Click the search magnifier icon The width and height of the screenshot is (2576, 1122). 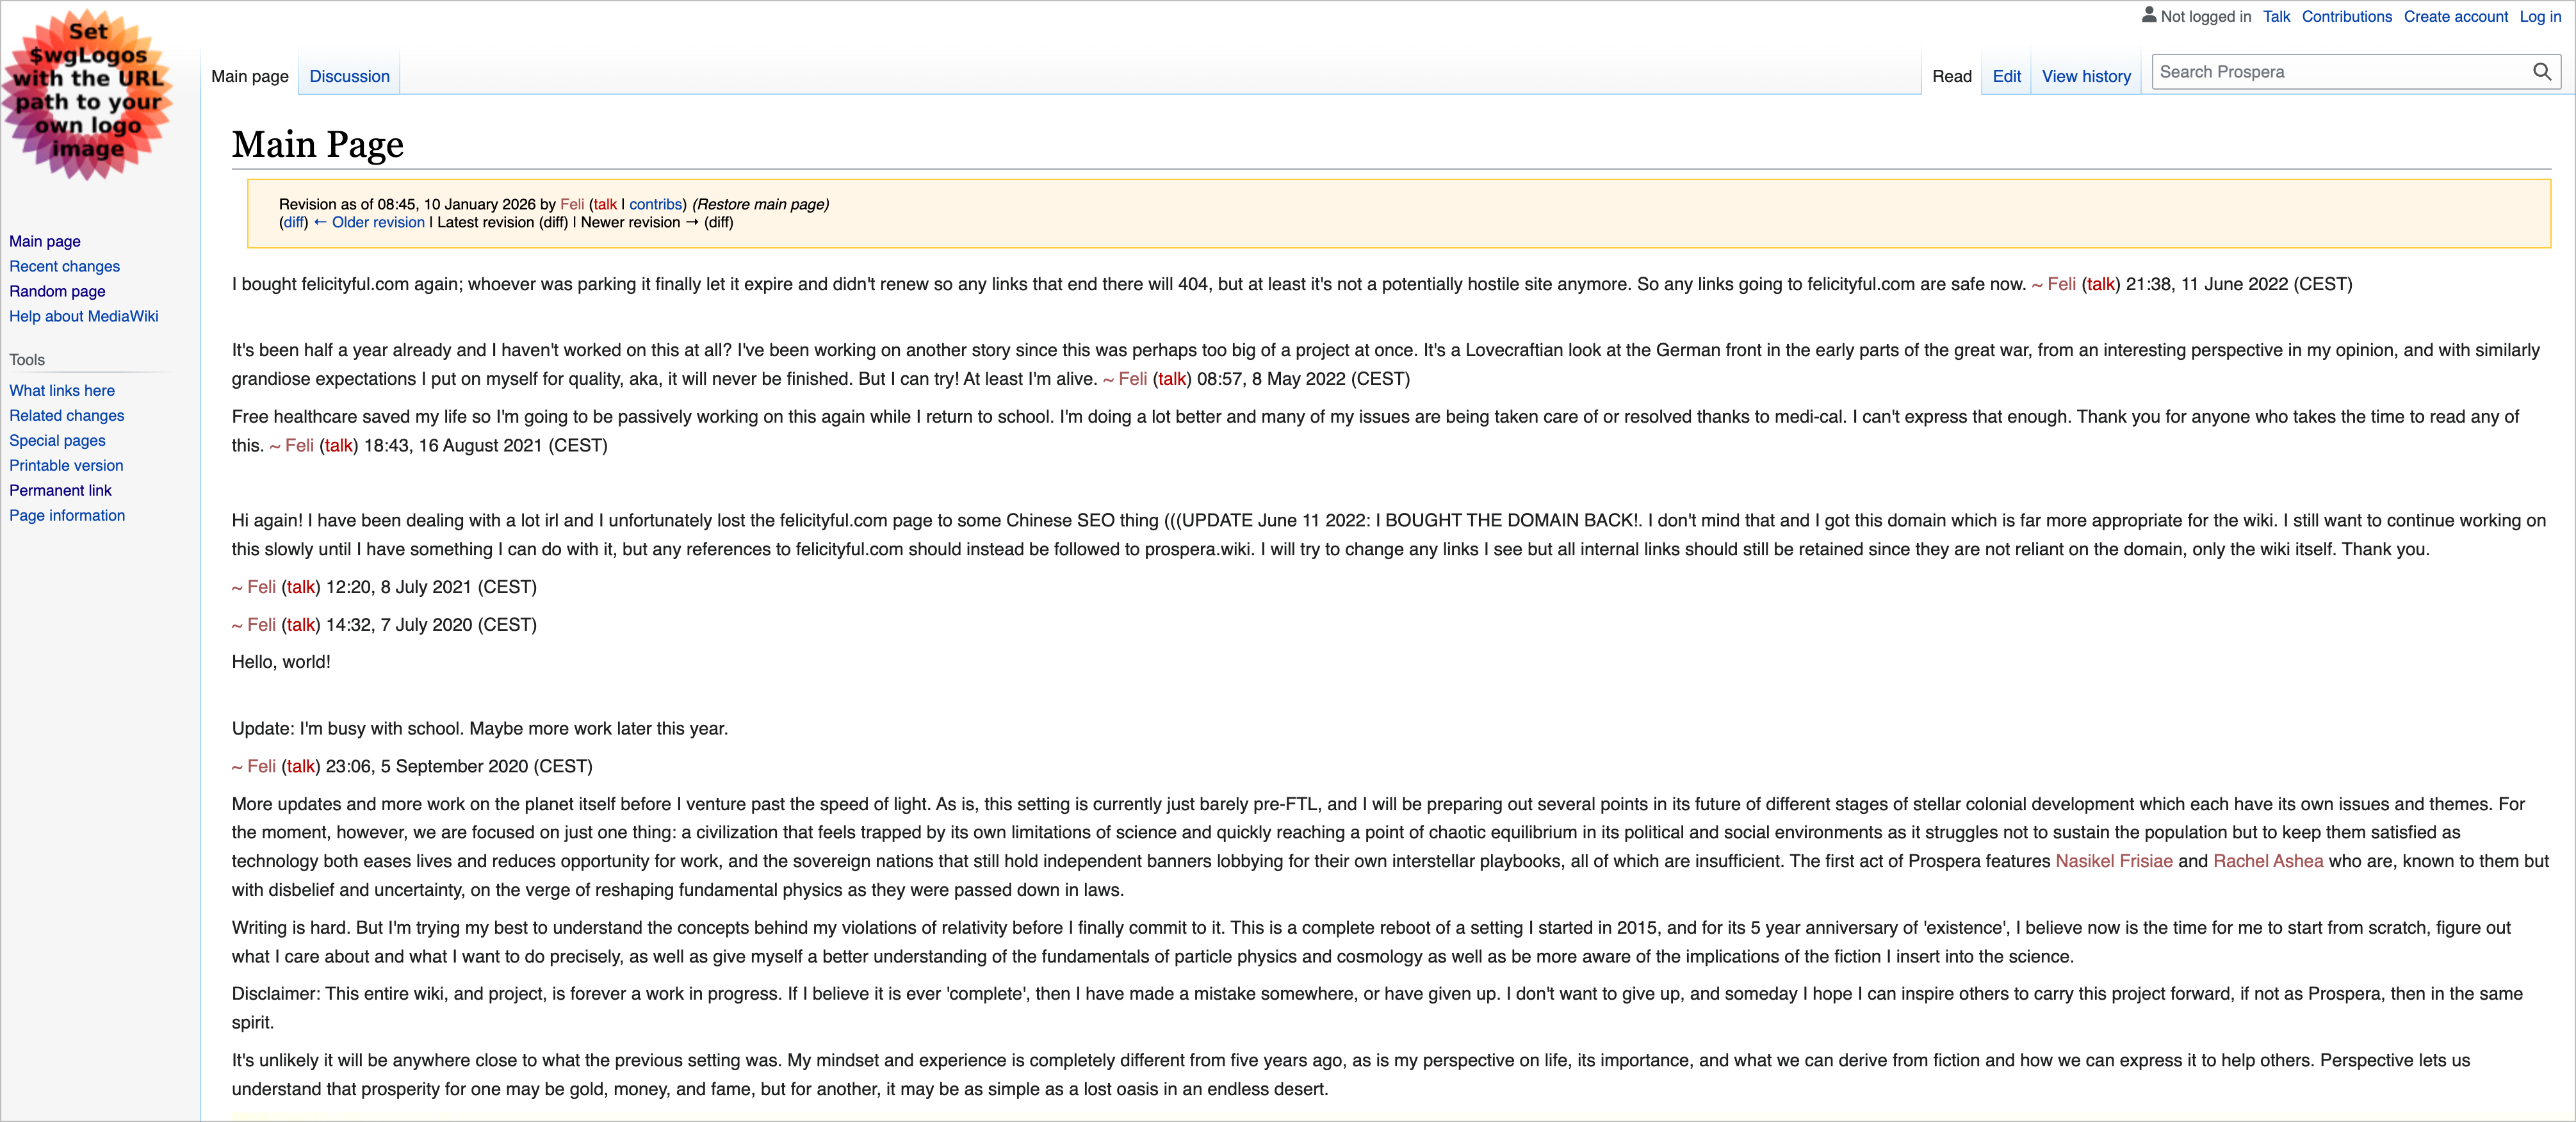click(2541, 72)
